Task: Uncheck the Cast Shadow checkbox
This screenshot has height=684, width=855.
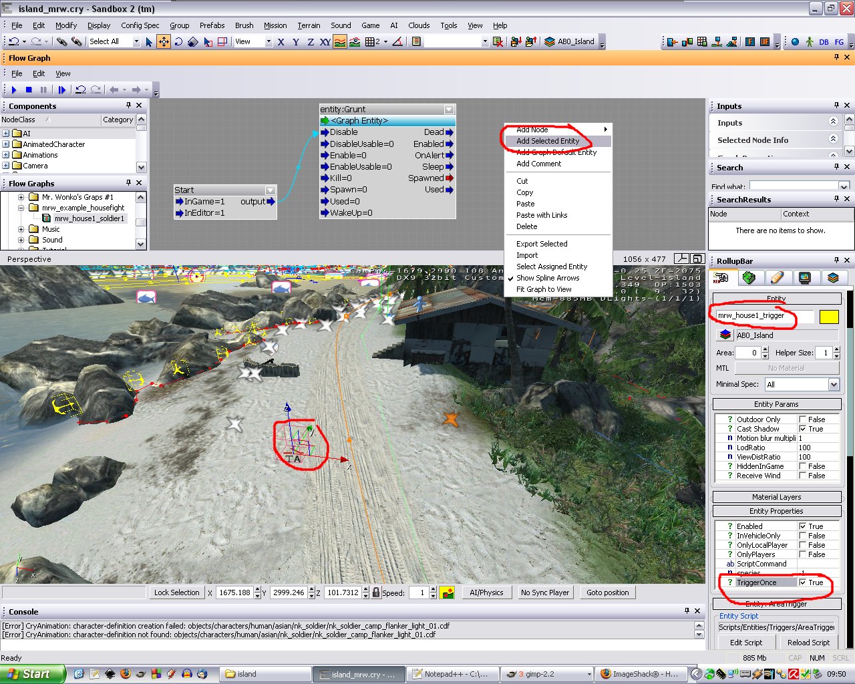Action: (803, 429)
